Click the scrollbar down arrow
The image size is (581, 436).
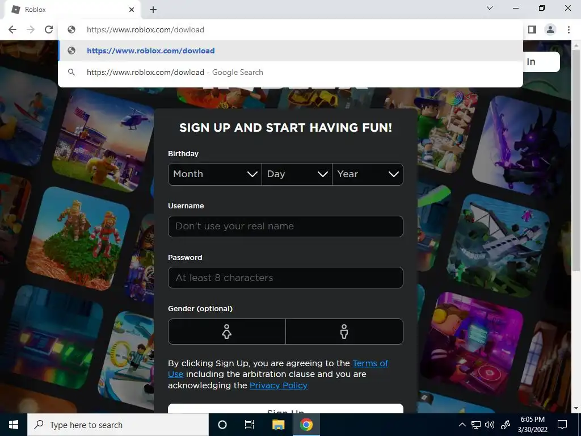(x=575, y=408)
